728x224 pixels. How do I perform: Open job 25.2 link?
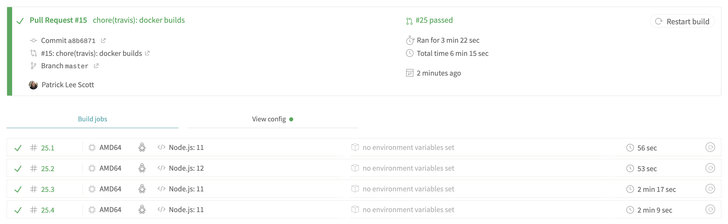coord(48,169)
